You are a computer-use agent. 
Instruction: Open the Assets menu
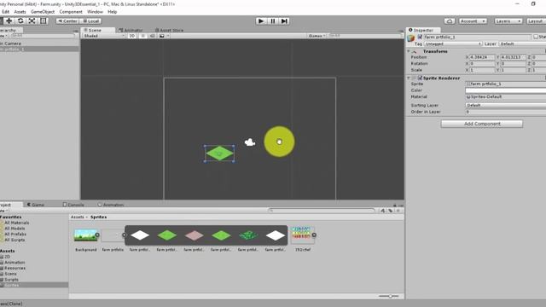(x=20, y=12)
